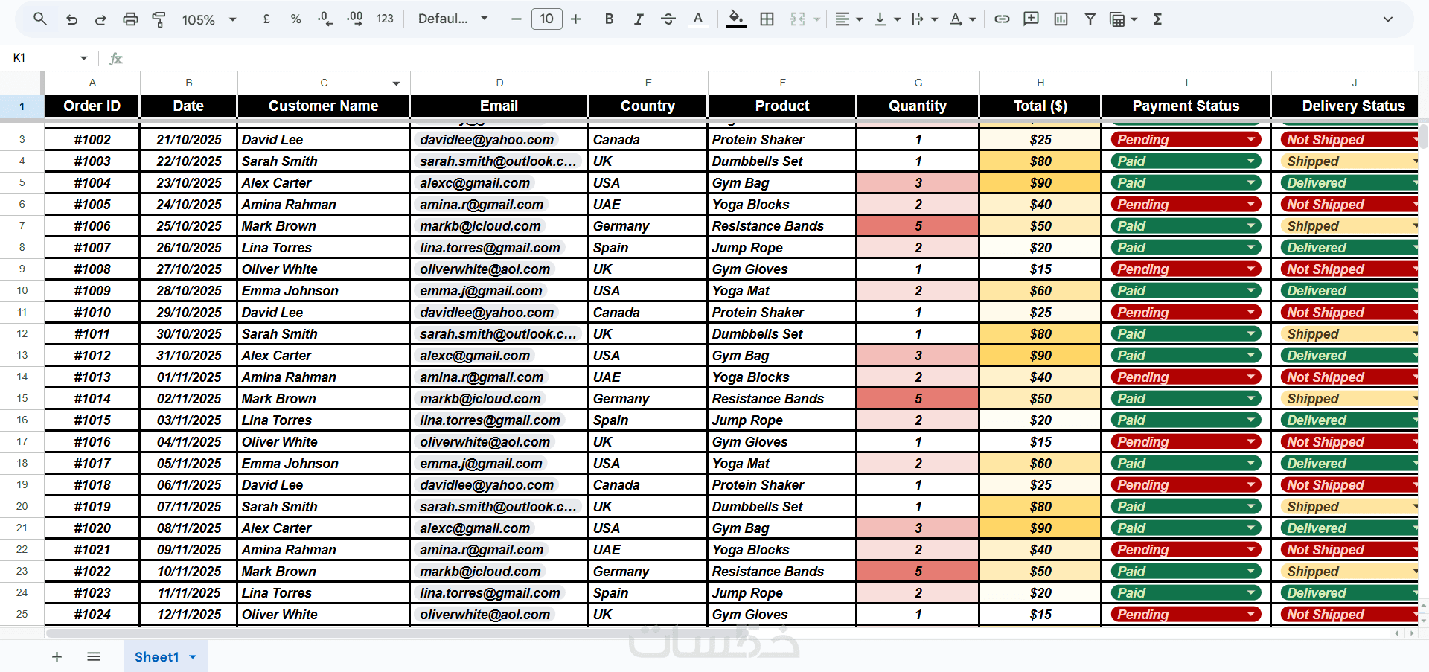Open the borders tool
This screenshot has height=672, width=1429.
pos(767,19)
